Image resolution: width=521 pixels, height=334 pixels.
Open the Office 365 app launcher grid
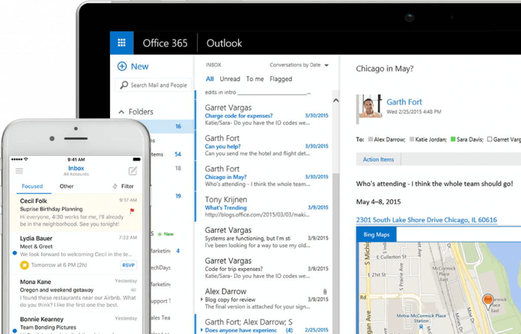[x=122, y=43]
